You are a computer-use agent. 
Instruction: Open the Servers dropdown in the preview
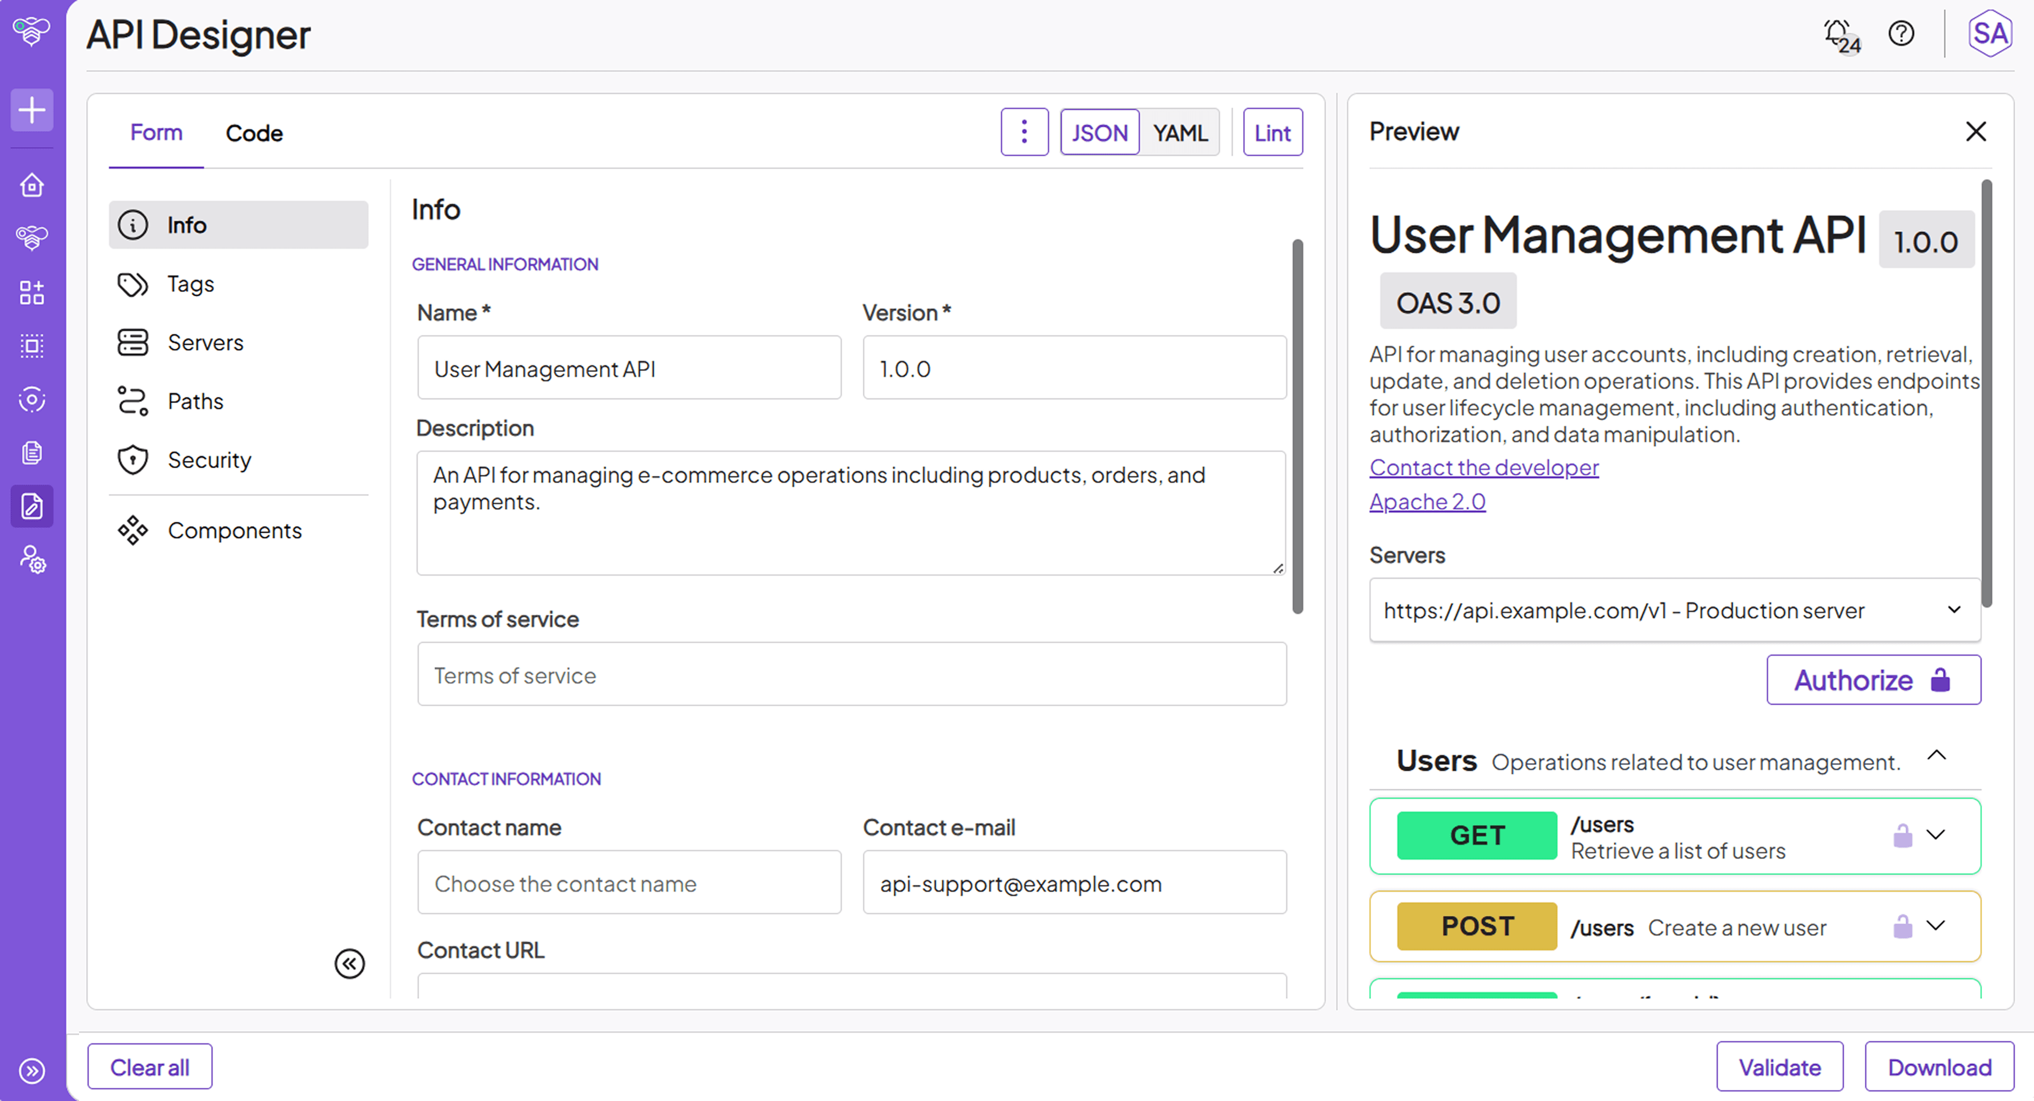click(1675, 610)
